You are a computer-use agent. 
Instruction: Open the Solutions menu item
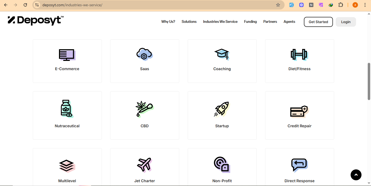[x=189, y=22]
